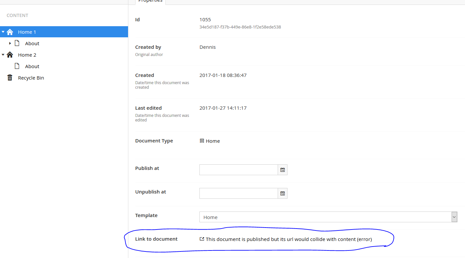Click the url collision error link text
Image resolution: width=465 pixels, height=258 pixels.
tap(288, 239)
